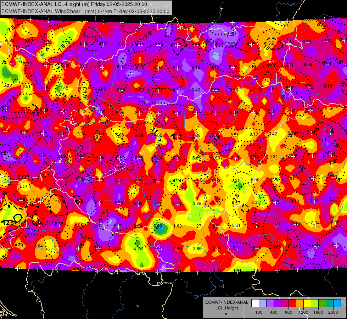347x319 pixels.
Task: Click the wind shear value 5.06
Action: pos(120,135)
